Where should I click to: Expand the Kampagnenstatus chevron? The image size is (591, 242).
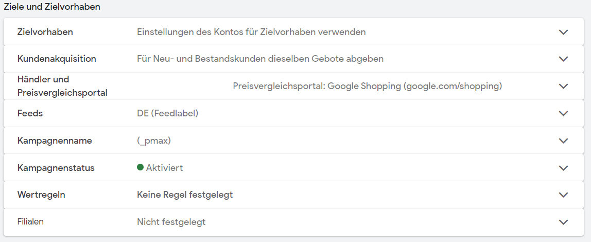563,168
